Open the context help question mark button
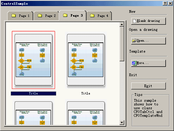Image resolution: width=174 pixels, height=131 pixels. [165, 3]
